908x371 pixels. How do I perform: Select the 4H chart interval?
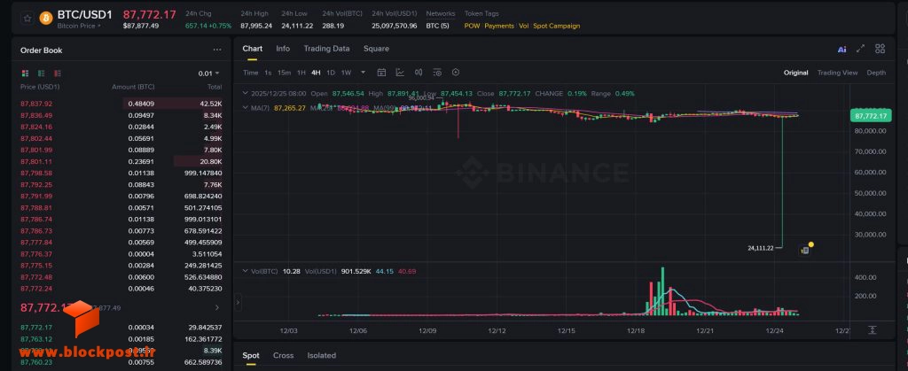pos(316,73)
